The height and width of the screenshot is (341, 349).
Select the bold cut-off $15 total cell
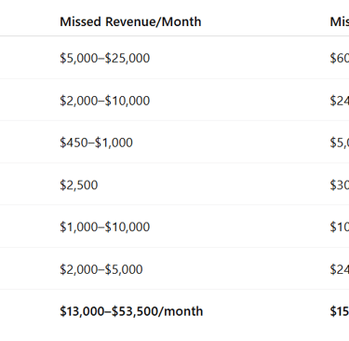click(340, 311)
